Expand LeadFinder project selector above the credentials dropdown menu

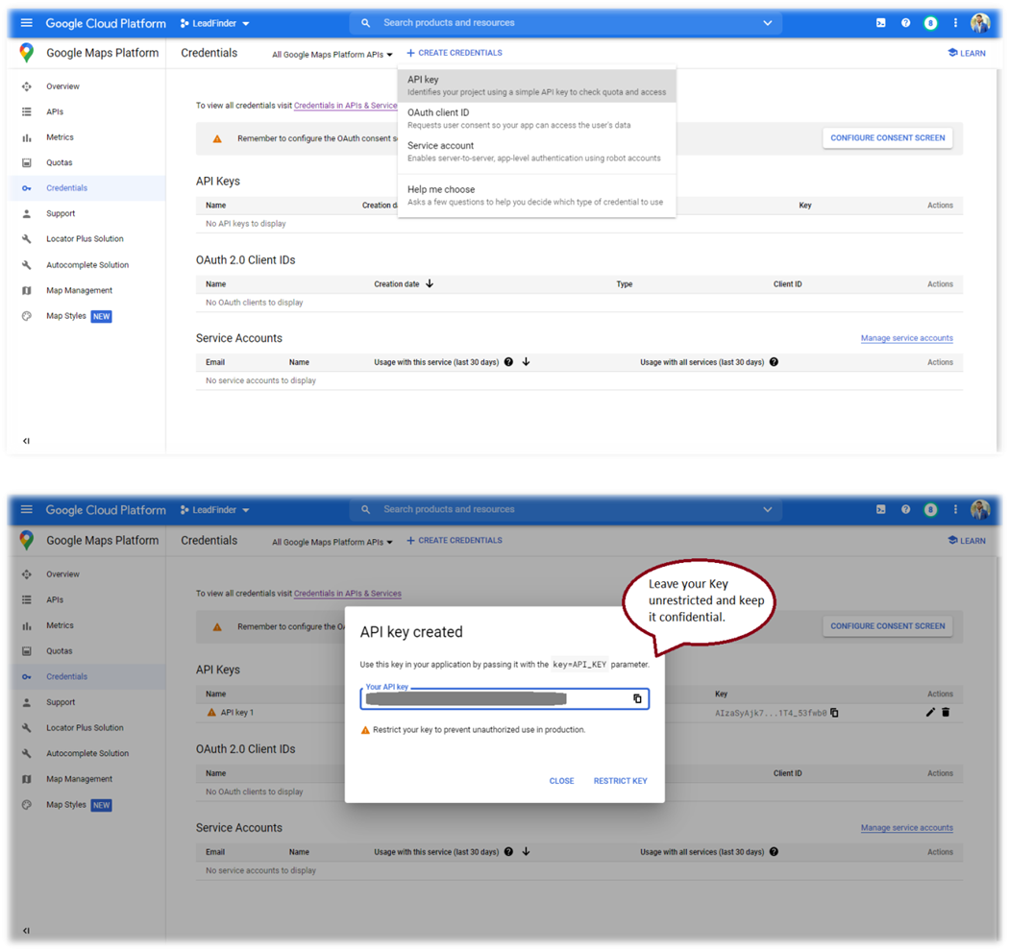[x=215, y=23]
